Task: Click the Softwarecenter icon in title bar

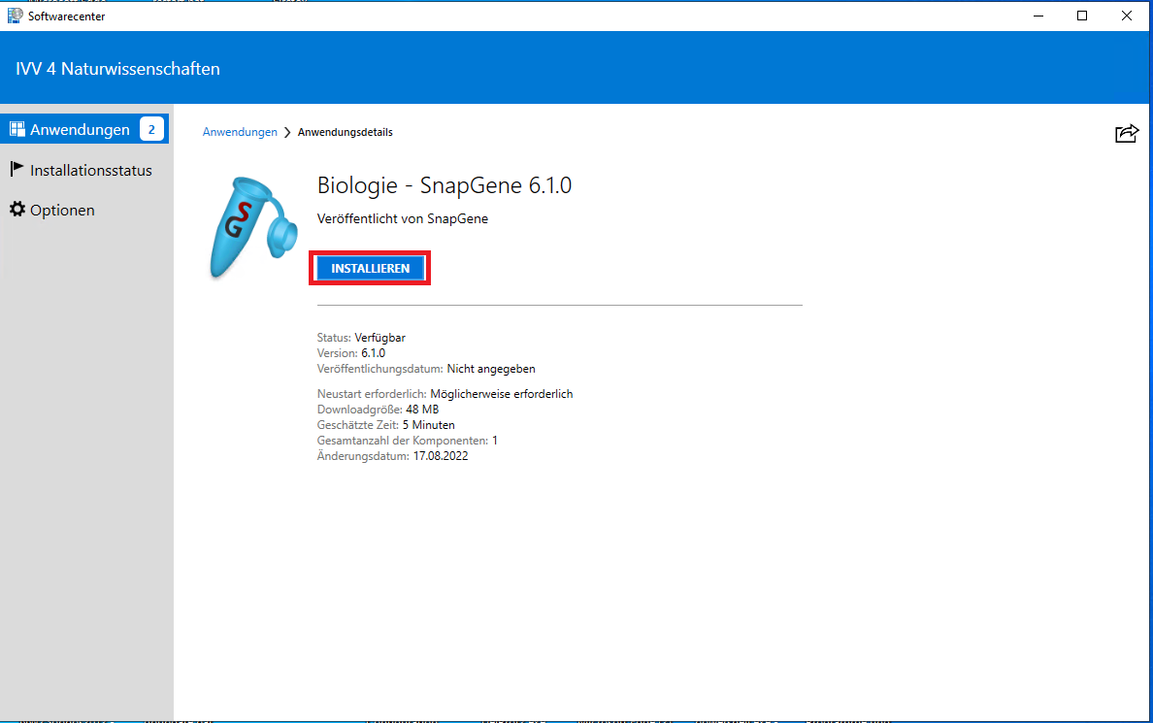Action: [16, 16]
